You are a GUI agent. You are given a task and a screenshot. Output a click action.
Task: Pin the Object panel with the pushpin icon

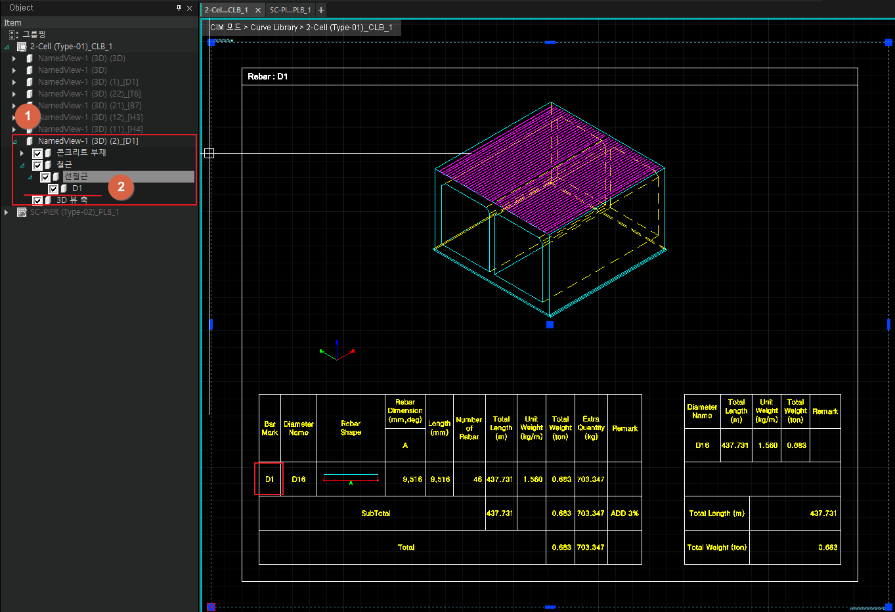[179, 8]
